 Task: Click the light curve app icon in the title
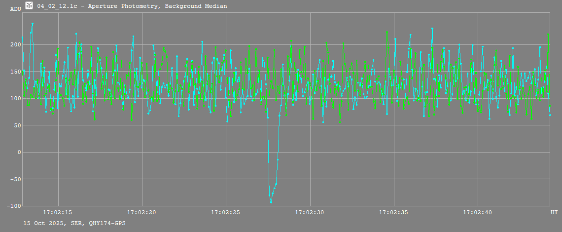pyautogui.click(x=29, y=5)
